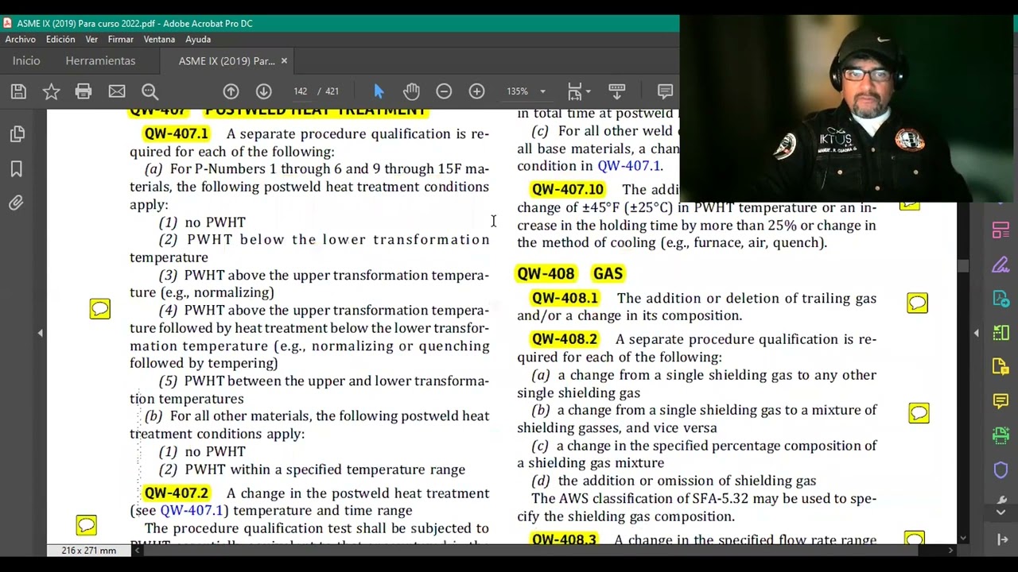Open the find text magnifier tool
The image size is (1018, 572).
pos(150,91)
